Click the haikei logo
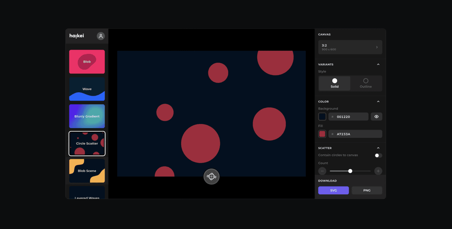Image resolution: width=452 pixels, height=229 pixels. click(x=77, y=36)
